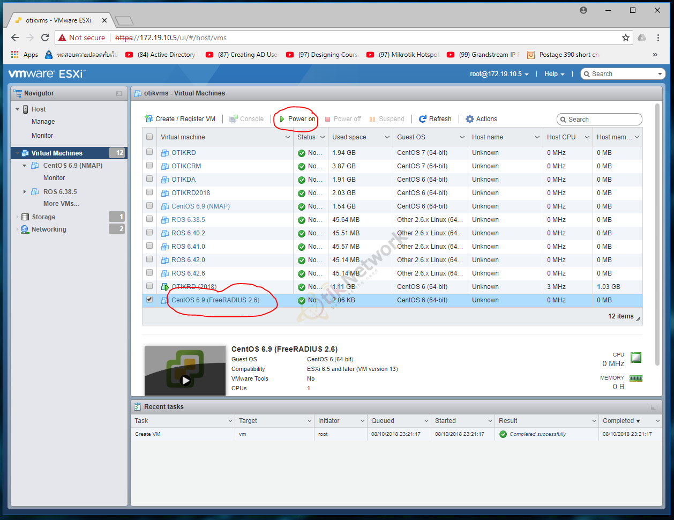Click the status check icon for OTIKCRM
The image size is (674, 520).
pyautogui.click(x=302, y=166)
